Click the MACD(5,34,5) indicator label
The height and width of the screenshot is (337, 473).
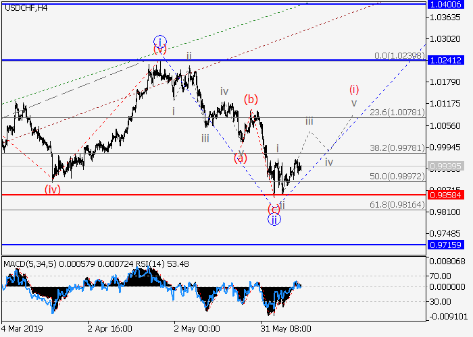coord(27,263)
